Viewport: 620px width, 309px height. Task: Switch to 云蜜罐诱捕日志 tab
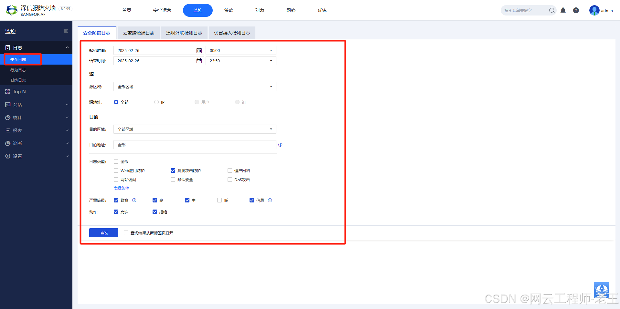pyautogui.click(x=139, y=33)
